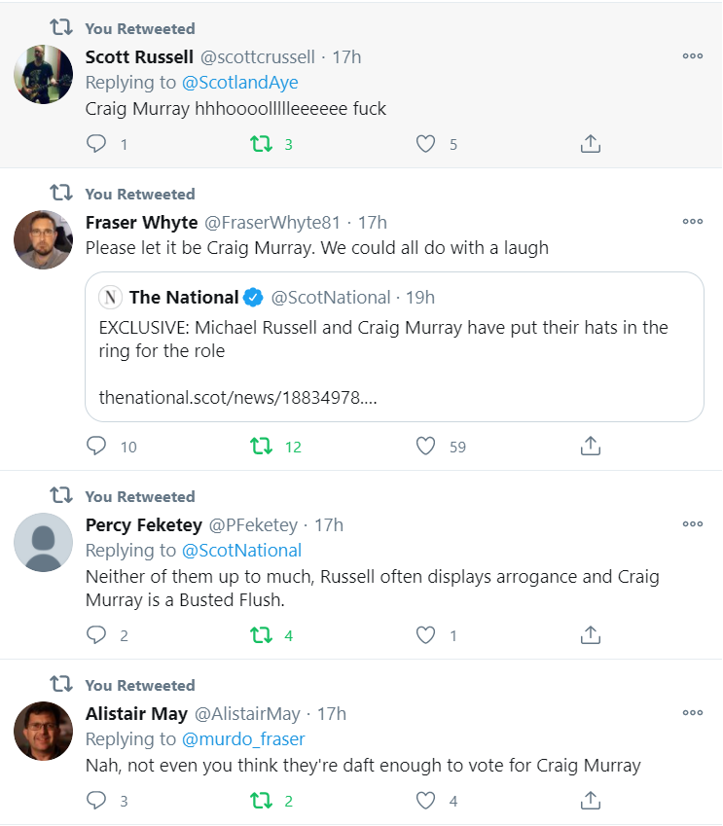
Task: Reply to Fraser Whyte's tweet
Action: [x=96, y=447]
